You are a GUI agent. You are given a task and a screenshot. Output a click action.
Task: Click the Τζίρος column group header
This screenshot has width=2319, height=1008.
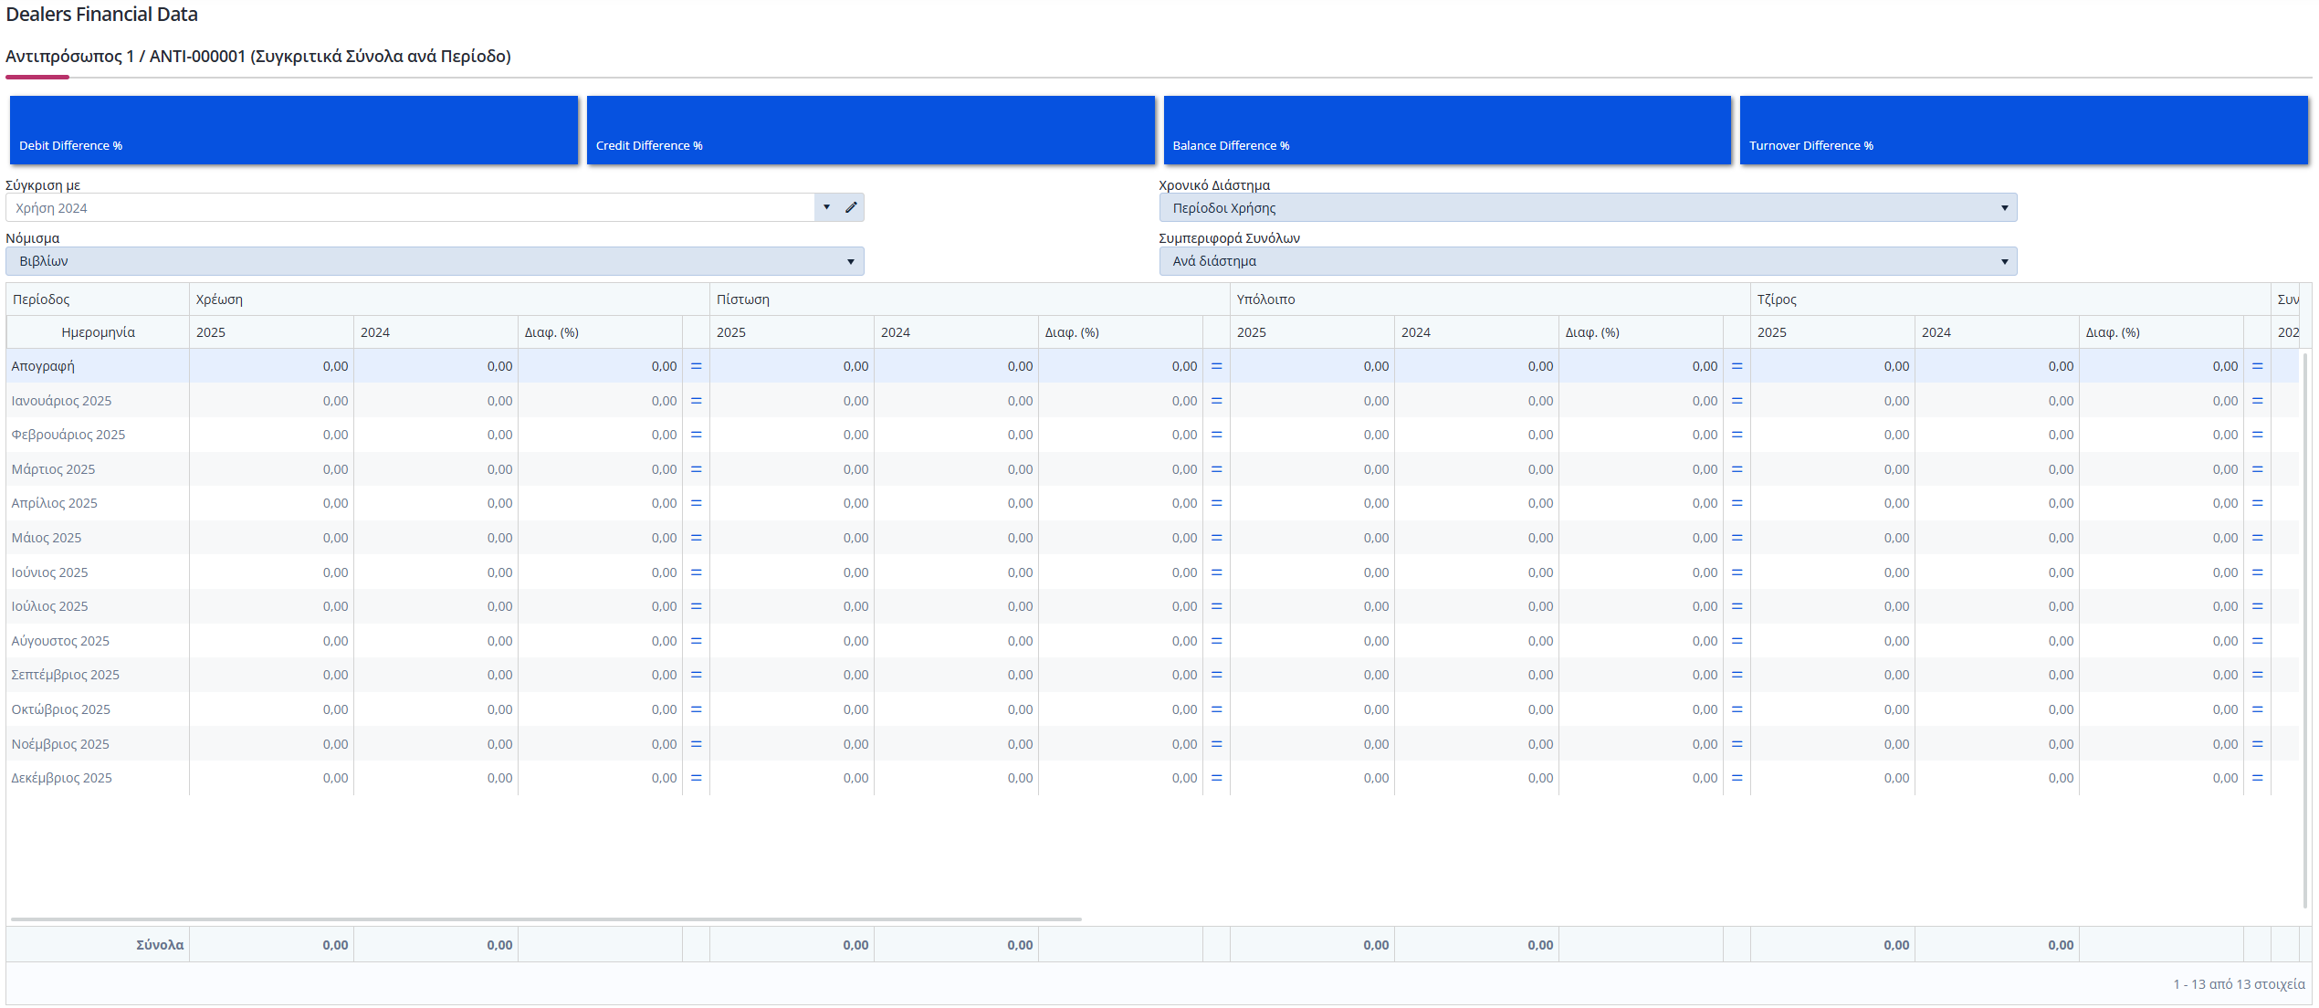point(2010,299)
